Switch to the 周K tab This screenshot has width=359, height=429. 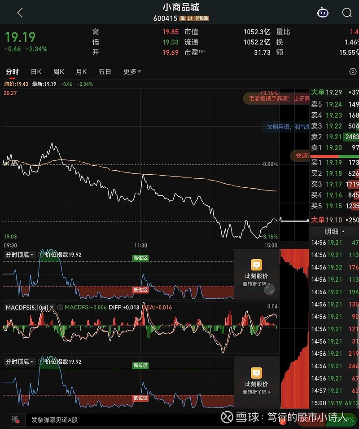tap(58, 72)
